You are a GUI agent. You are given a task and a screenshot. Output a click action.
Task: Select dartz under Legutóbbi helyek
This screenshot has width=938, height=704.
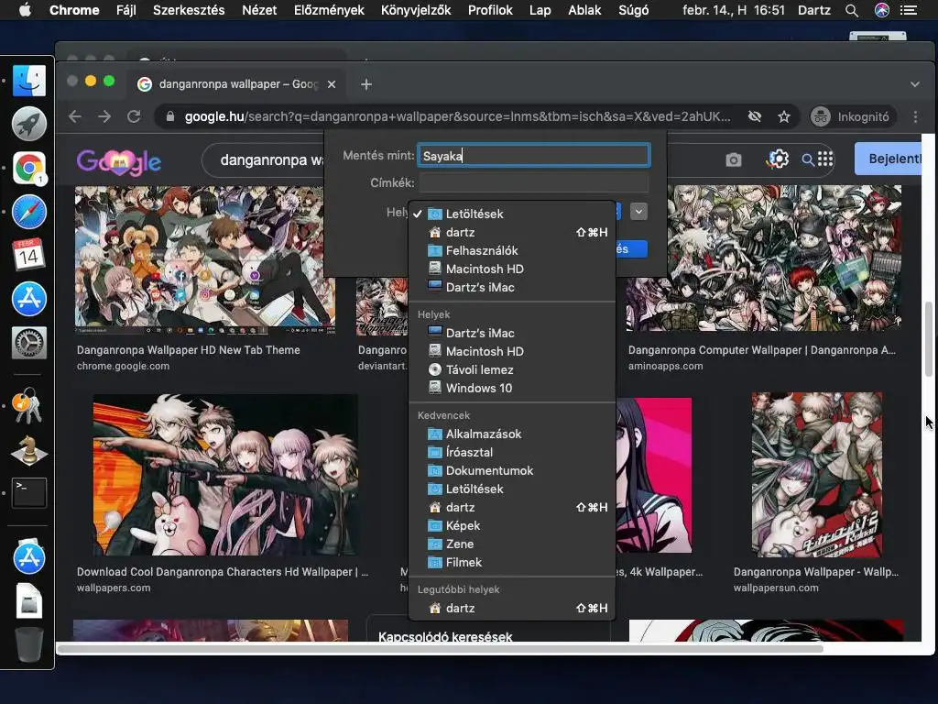coord(512,609)
